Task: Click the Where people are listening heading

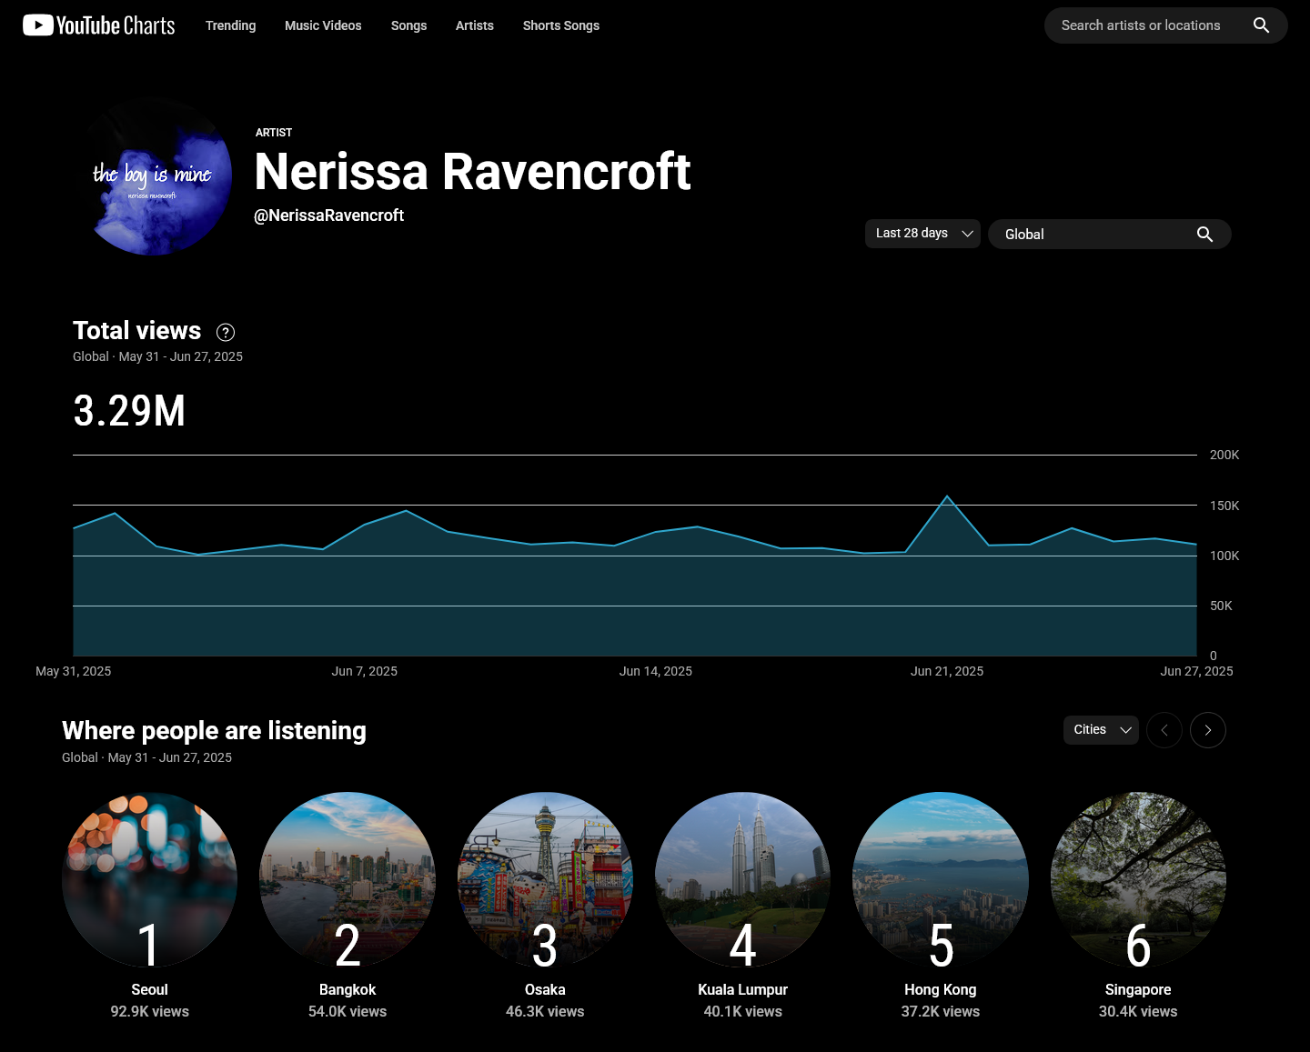Action: [214, 731]
